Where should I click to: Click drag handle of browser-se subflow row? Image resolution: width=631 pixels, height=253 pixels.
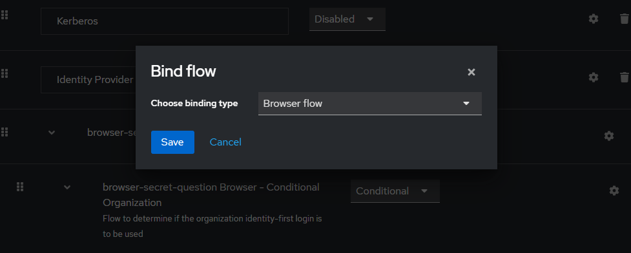pos(5,132)
